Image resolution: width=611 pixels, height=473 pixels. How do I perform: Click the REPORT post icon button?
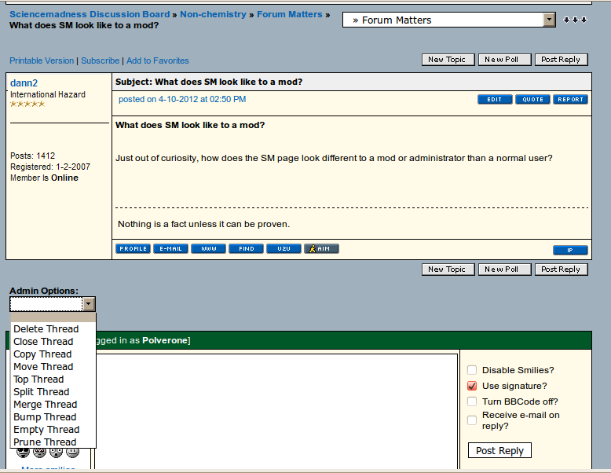(570, 100)
